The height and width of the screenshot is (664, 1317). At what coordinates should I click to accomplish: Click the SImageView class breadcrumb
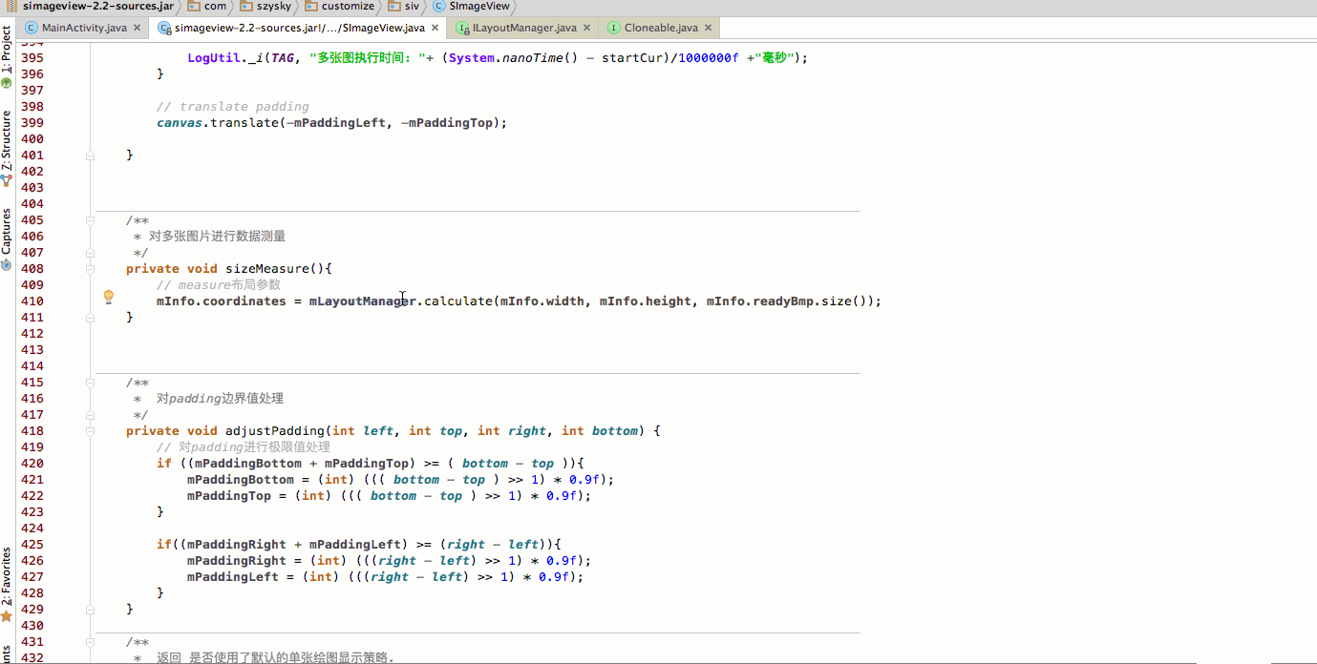click(471, 6)
